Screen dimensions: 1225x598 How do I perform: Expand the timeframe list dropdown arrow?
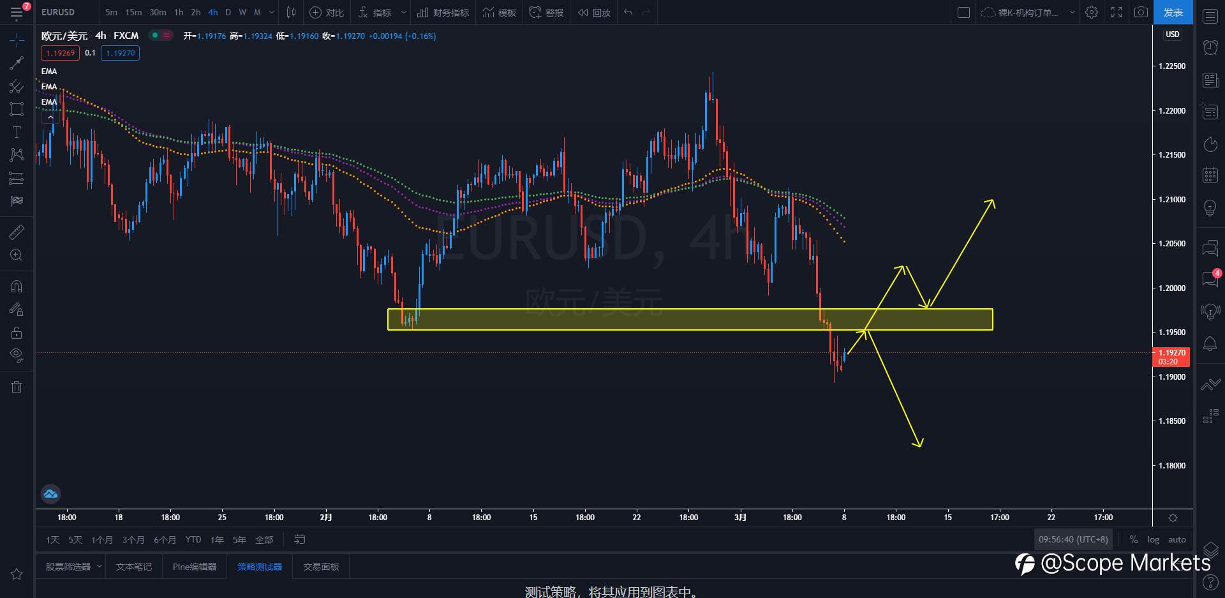coord(271,12)
